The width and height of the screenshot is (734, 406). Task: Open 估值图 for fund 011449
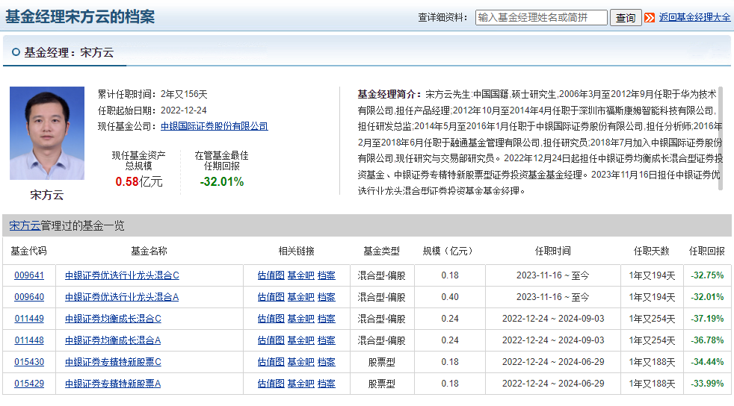271,319
